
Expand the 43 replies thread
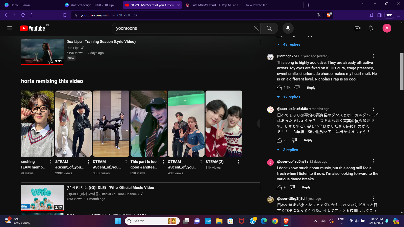tap(289, 44)
